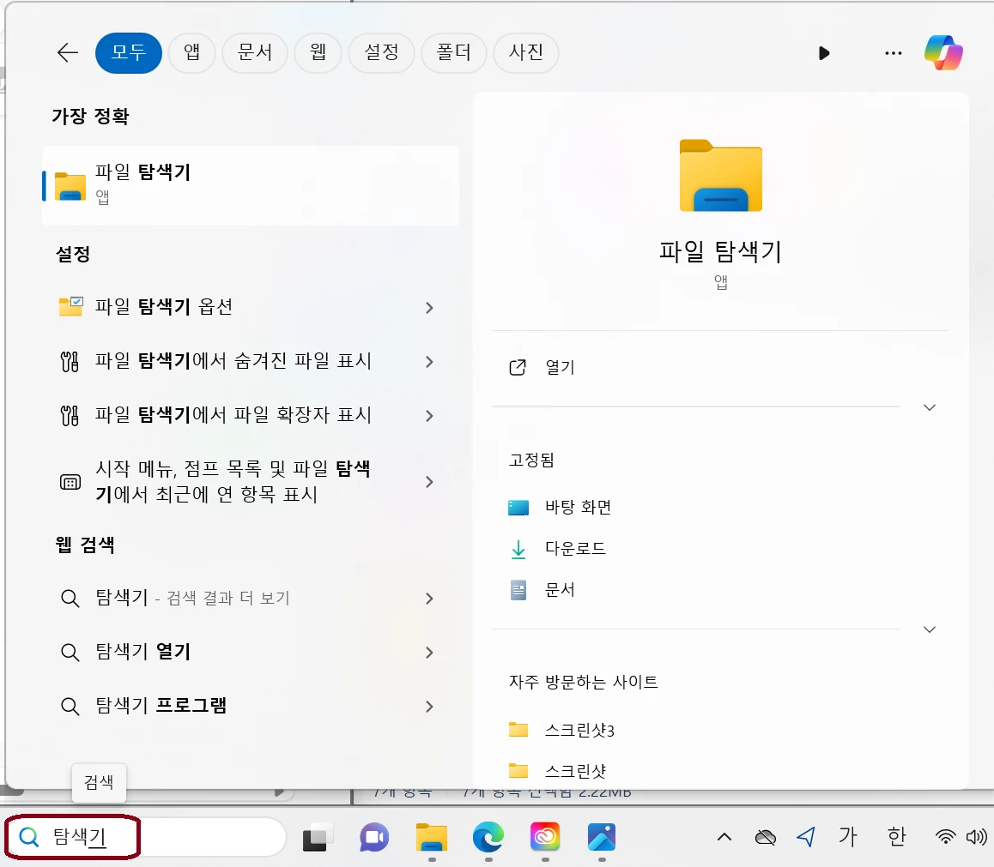Viewport: 994px width, 867px height.
Task: Click the taskbar search box with 탐색기
Action: click(146, 837)
